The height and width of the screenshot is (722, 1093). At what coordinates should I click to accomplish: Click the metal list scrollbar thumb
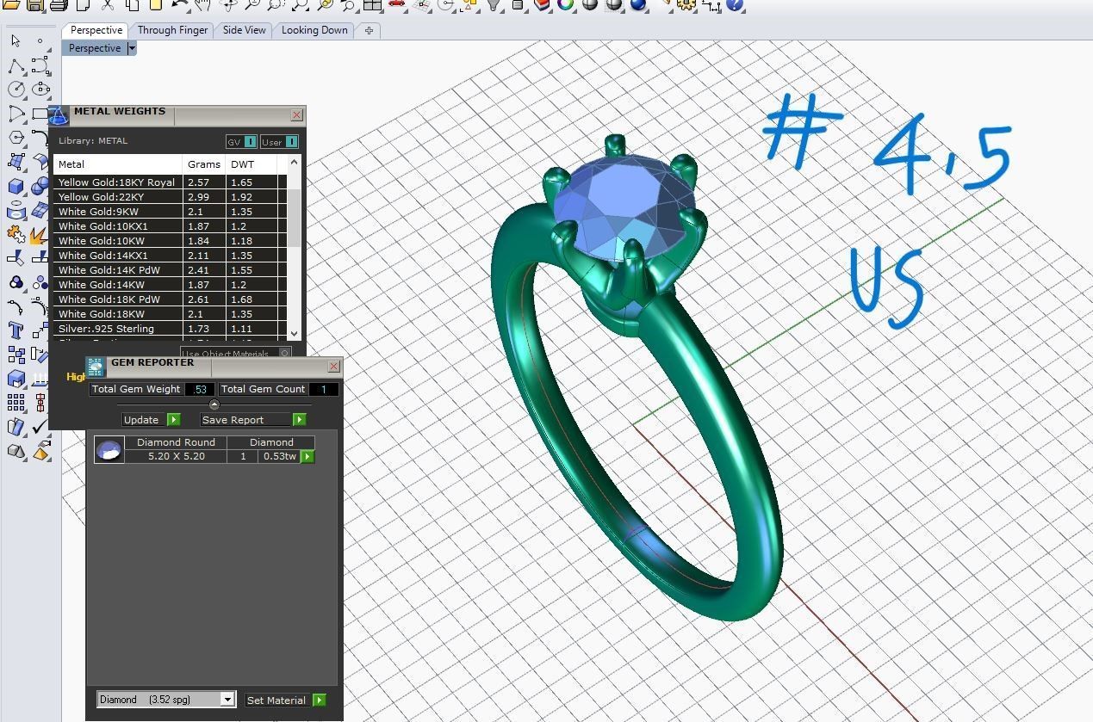click(x=294, y=217)
